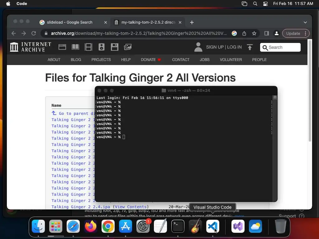Screen dimensions: 319x239
Task: Open the BLOG nav link
Action: pos(76,59)
